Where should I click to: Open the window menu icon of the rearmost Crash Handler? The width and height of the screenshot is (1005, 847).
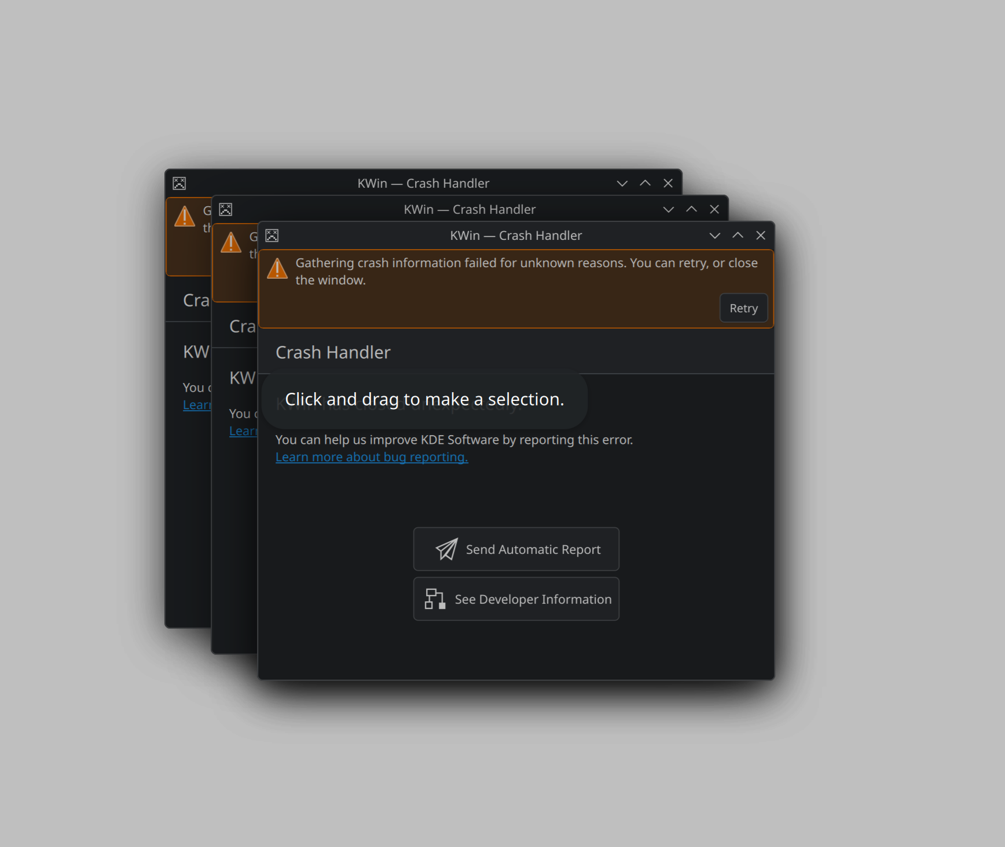(x=179, y=184)
